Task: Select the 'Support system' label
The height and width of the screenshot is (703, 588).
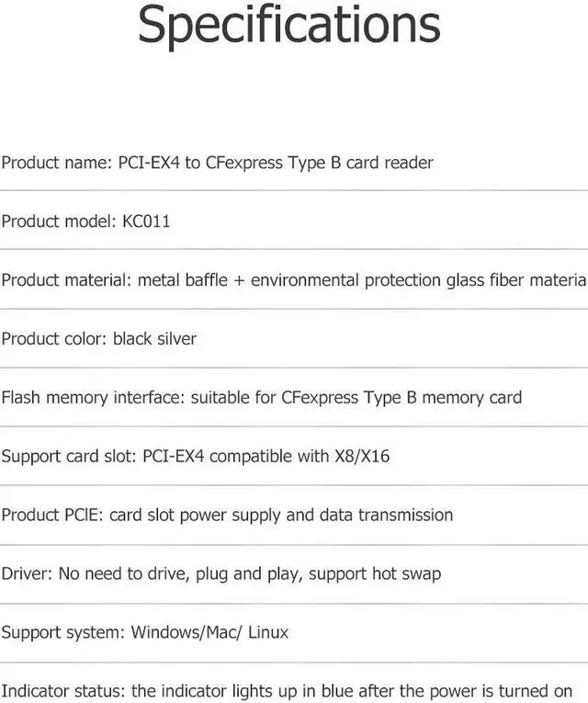Action: 62,632
